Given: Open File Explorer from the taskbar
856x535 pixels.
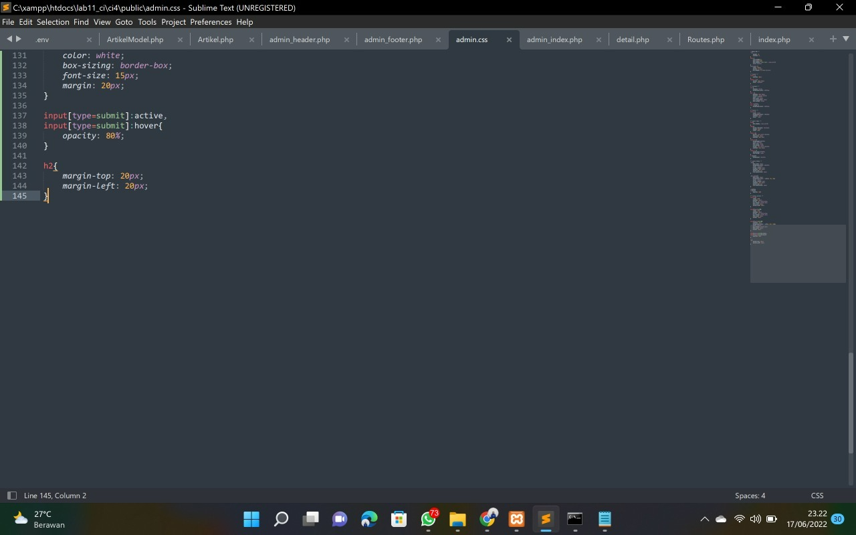Looking at the screenshot, I should coord(457,519).
